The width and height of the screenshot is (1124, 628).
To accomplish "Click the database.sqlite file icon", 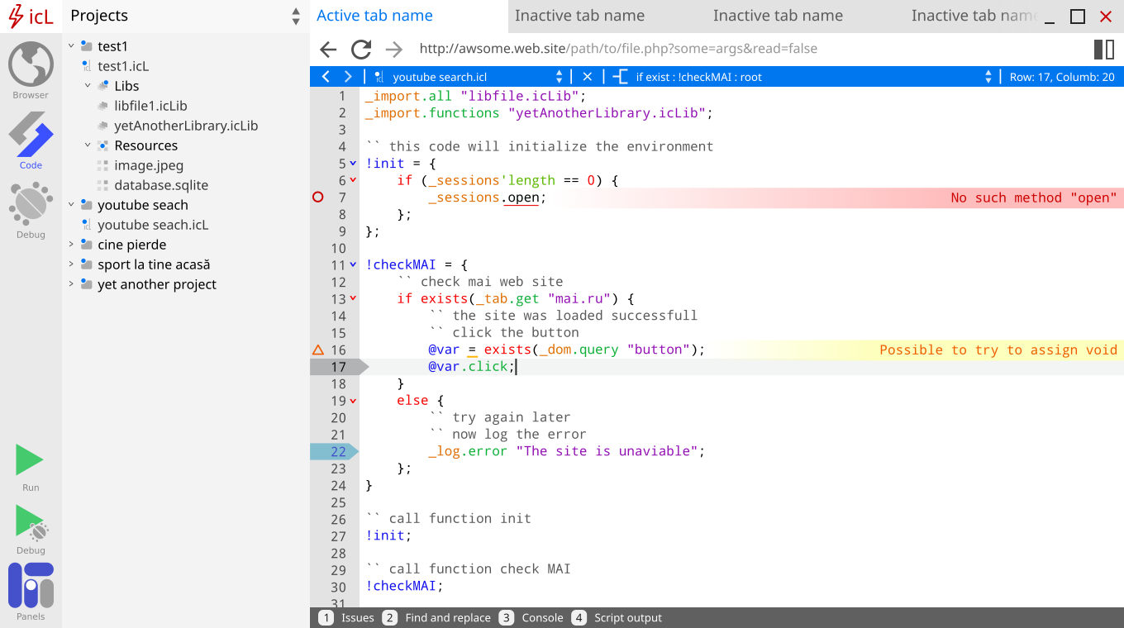I will tap(102, 185).
